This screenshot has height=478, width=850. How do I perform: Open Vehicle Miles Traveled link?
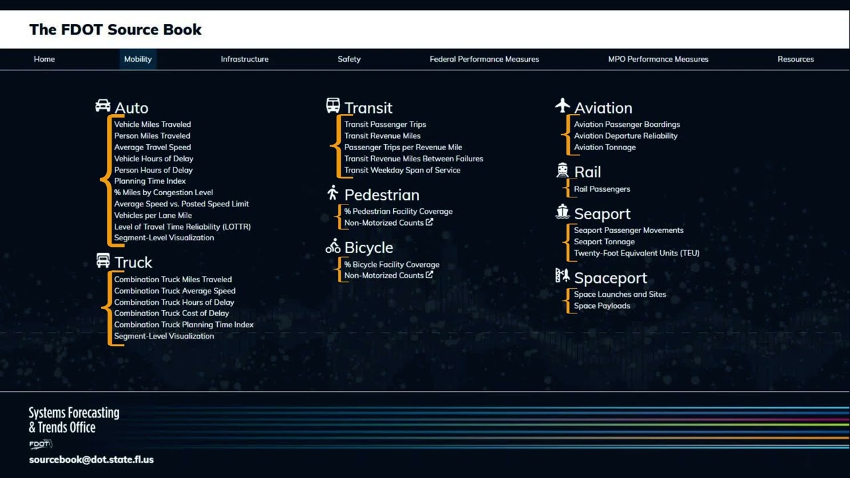click(153, 124)
